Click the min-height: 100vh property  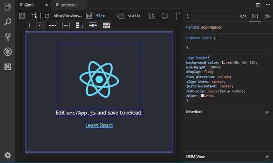pyautogui.click(x=204, y=67)
